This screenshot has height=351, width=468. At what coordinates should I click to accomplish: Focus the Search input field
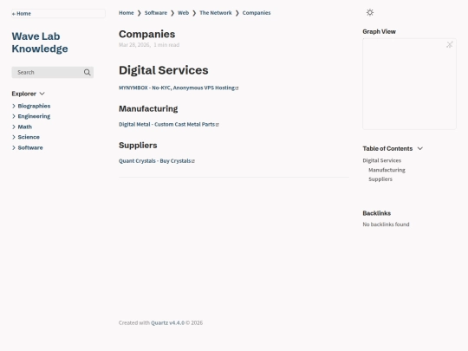click(53, 73)
